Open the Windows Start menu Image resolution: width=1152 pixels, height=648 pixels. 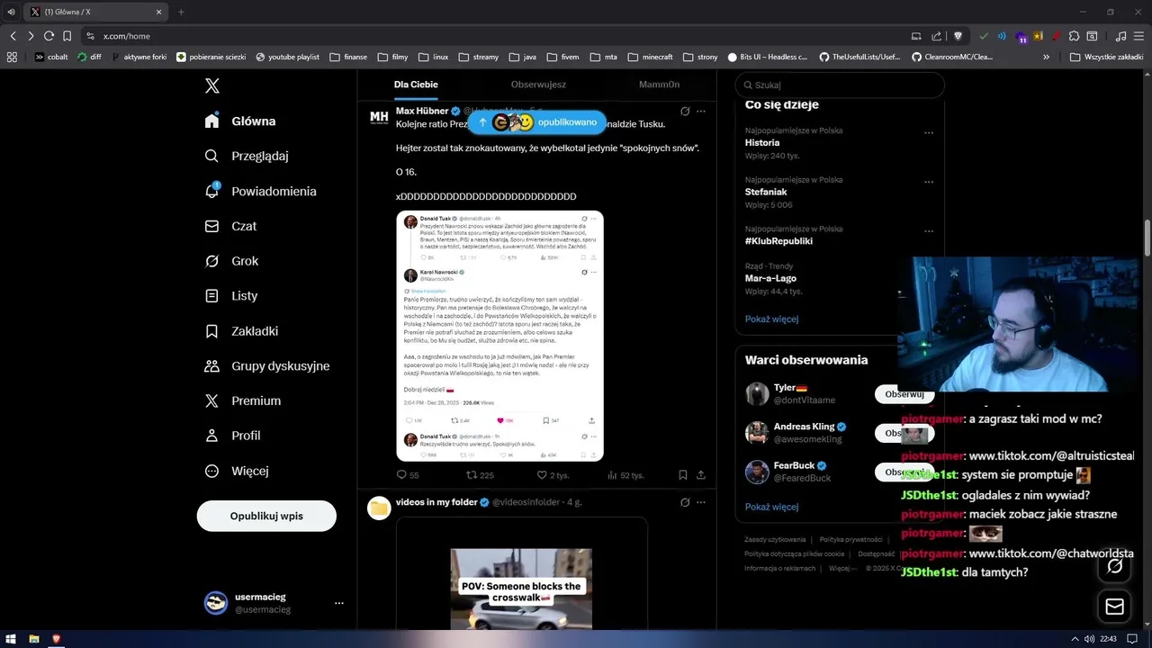pos(11,639)
